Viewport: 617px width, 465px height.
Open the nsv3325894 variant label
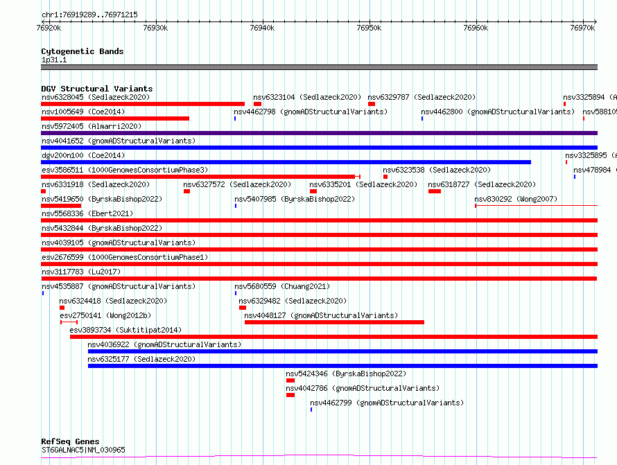pos(589,97)
